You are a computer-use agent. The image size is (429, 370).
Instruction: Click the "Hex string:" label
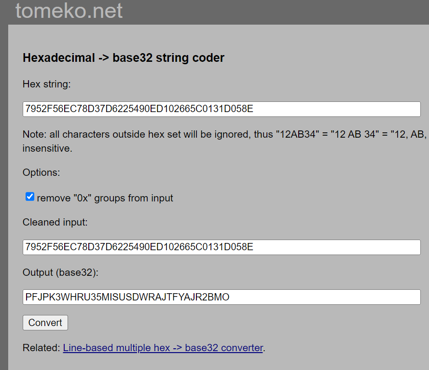click(47, 84)
